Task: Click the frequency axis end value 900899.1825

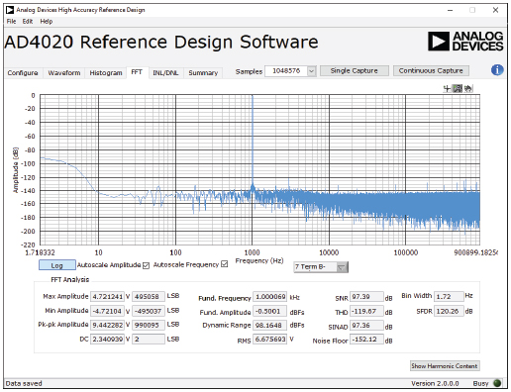Action: click(x=475, y=252)
